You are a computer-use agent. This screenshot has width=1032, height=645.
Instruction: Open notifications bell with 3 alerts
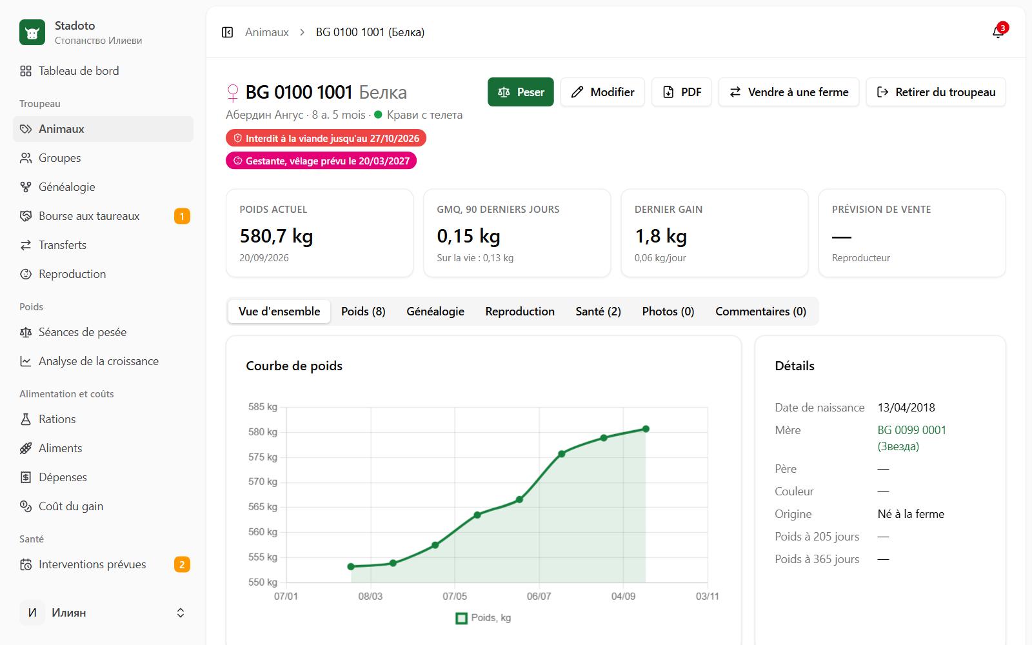pos(998,32)
